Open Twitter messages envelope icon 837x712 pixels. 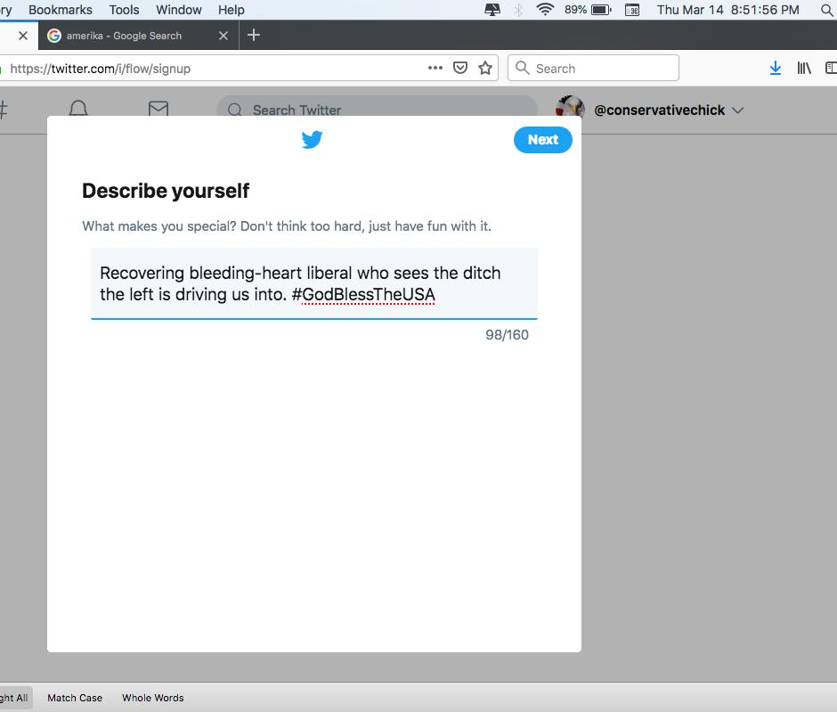click(158, 109)
